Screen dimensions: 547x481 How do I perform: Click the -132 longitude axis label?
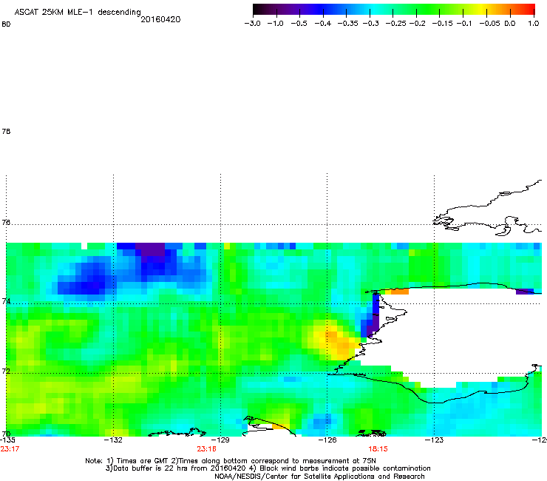point(113,440)
